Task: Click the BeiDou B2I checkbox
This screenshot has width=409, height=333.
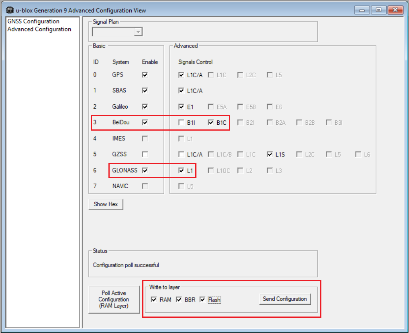Action: point(240,122)
